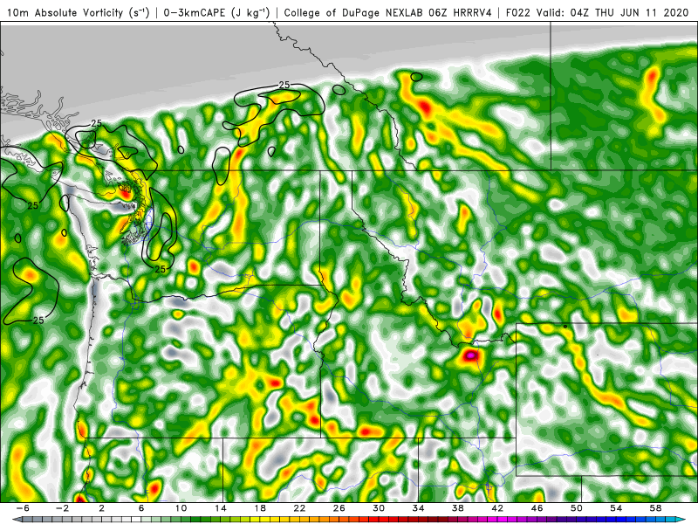The height and width of the screenshot is (524, 698).
Task: Click the 2 color bar label
Action: click(x=102, y=508)
